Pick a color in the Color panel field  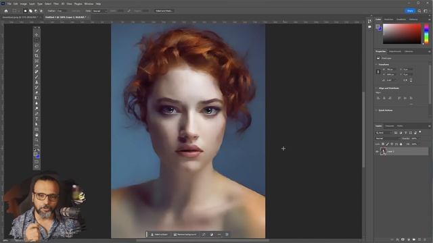[402, 34]
